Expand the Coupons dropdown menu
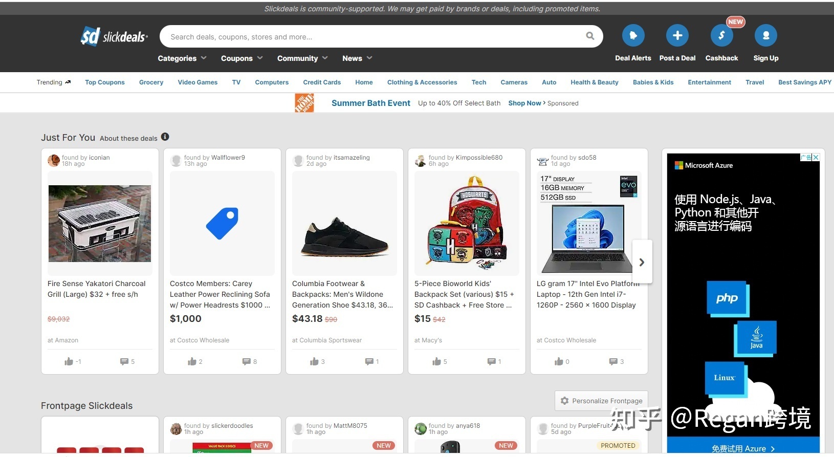 tap(242, 58)
